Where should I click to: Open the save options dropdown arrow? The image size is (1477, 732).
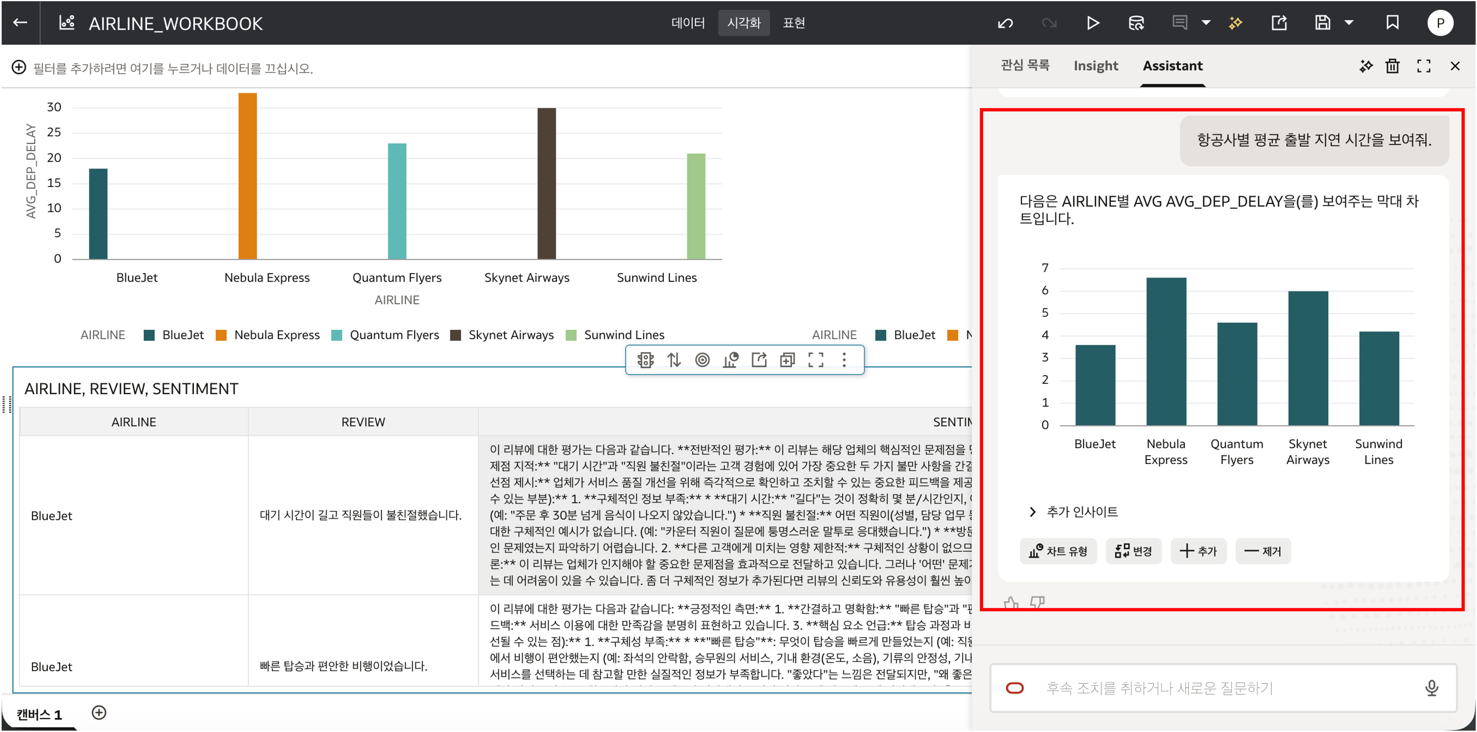(1349, 23)
